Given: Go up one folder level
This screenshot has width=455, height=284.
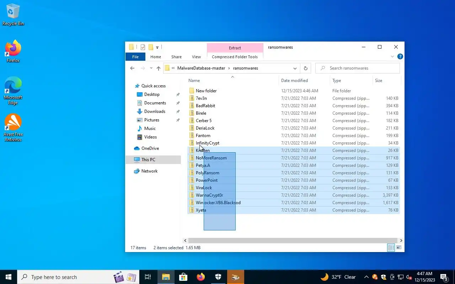Looking at the screenshot, I should coord(159,68).
